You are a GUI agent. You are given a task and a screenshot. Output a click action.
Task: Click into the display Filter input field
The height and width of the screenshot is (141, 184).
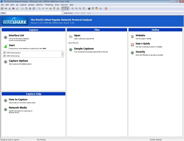34,13
